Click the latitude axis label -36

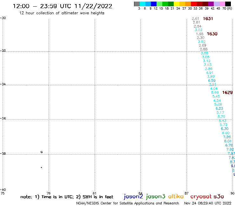coord(3,118)
